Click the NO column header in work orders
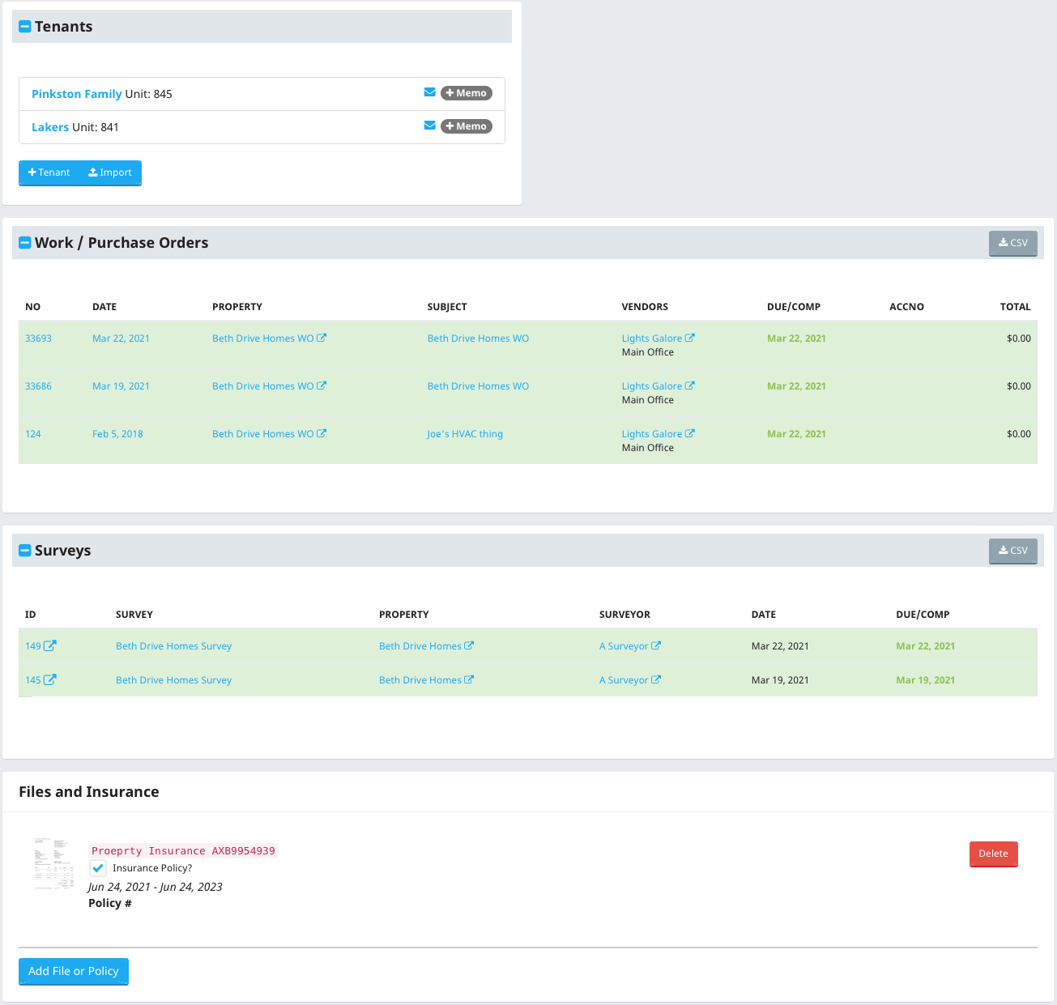 coord(32,307)
